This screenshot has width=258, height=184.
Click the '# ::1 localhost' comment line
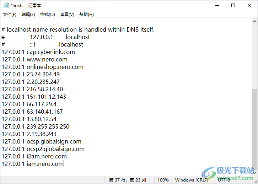(x=42, y=44)
